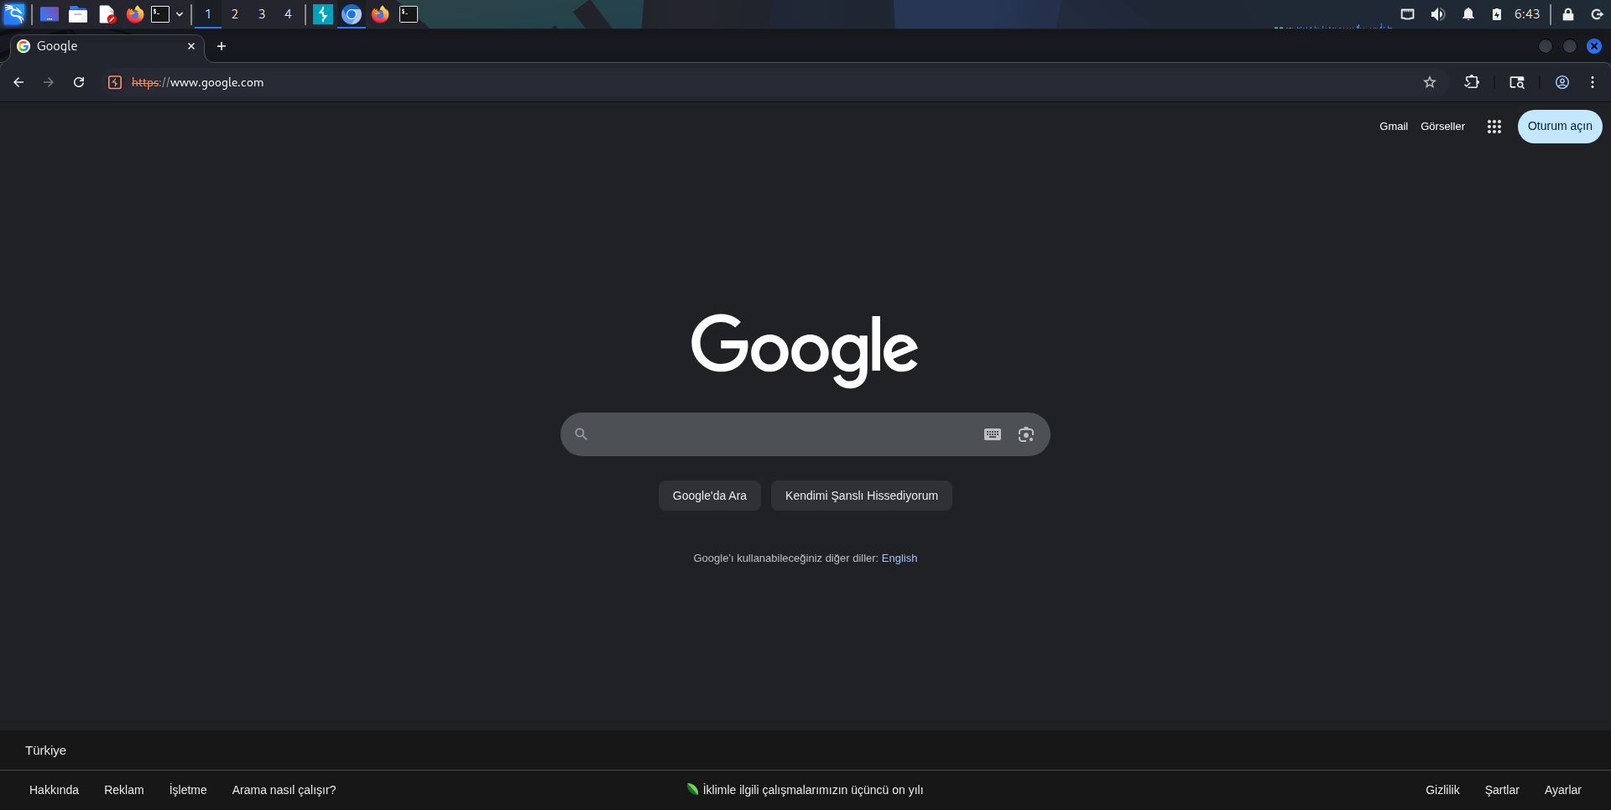Launch Firefox from the panel launcher
The height and width of the screenshot is (810, 1611).
135,14
